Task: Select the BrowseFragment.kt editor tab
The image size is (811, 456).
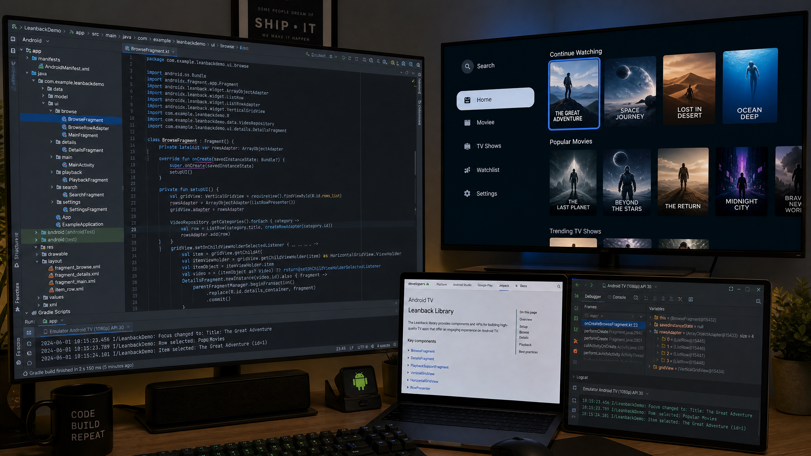Action: point(150,50)
